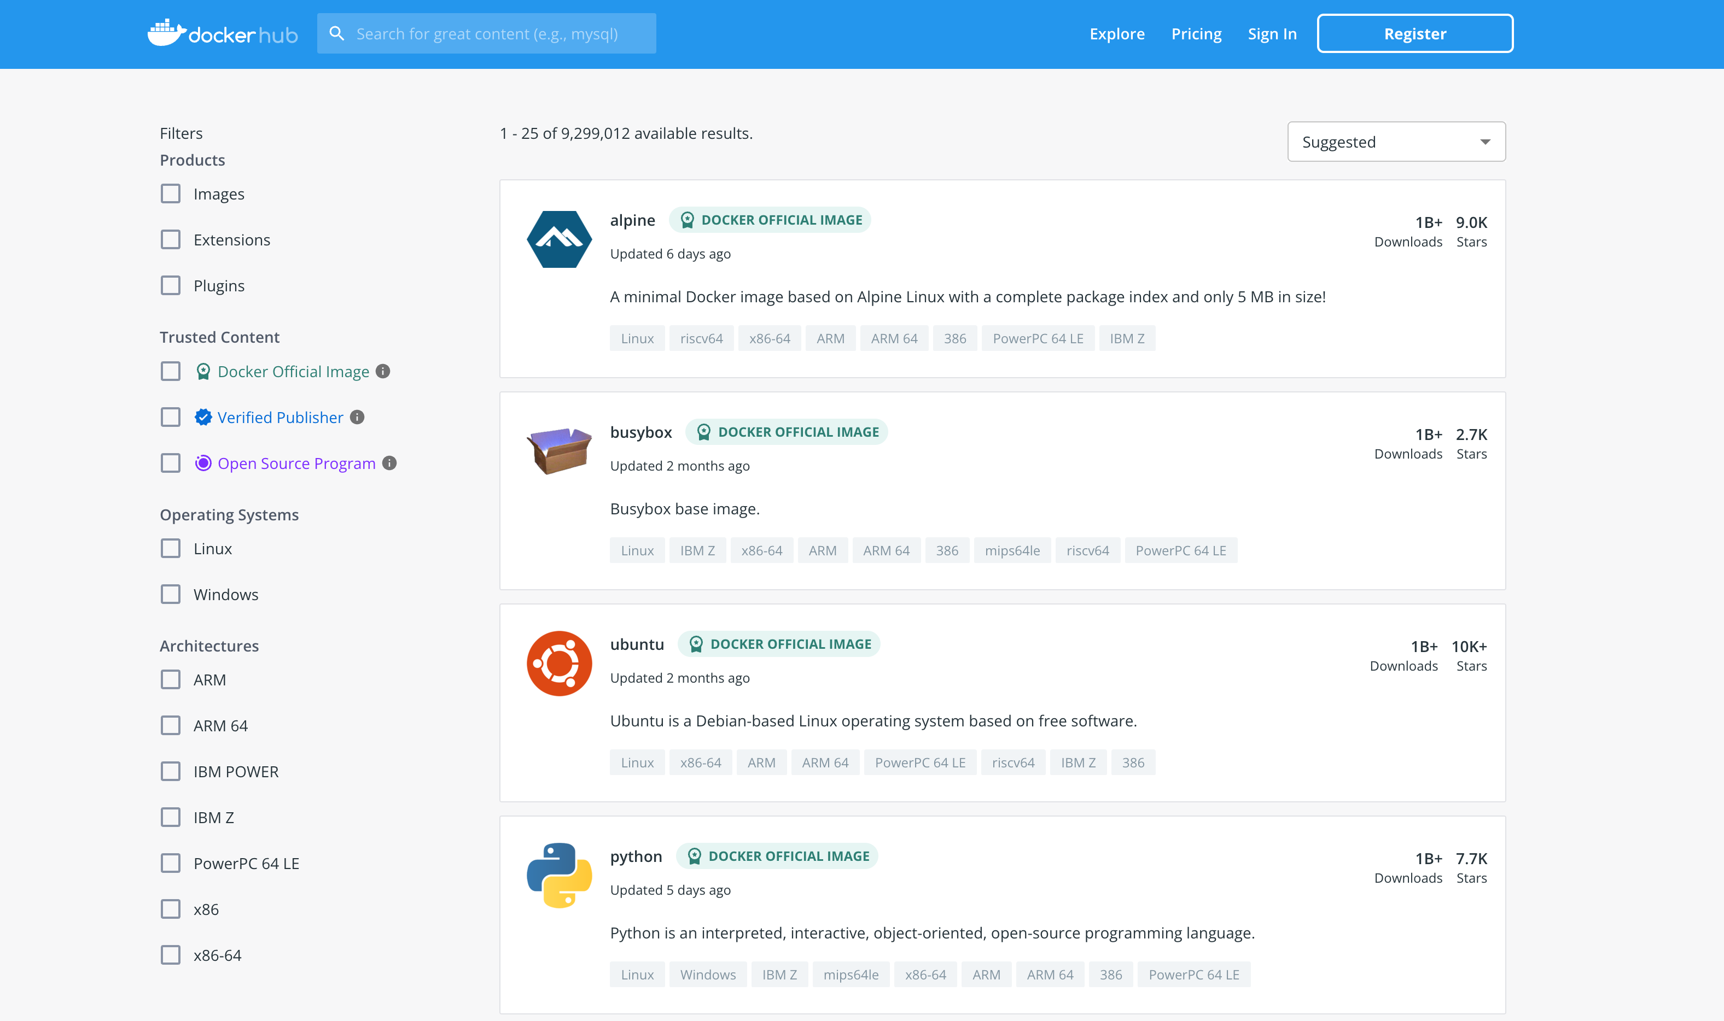Click Sign In
The width and height of the screenshot is (1724, 1021).
click(x=1272, y=34)
